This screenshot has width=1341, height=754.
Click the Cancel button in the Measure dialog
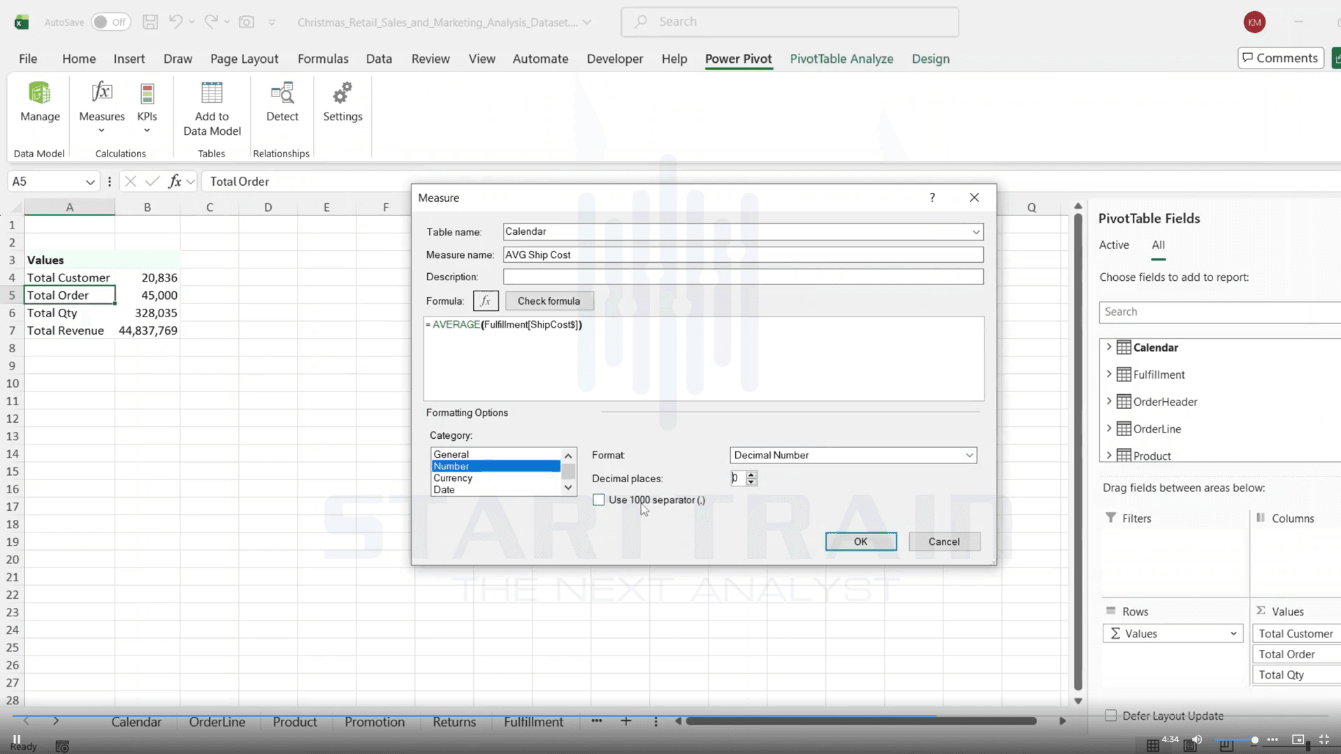click(944, 542)
